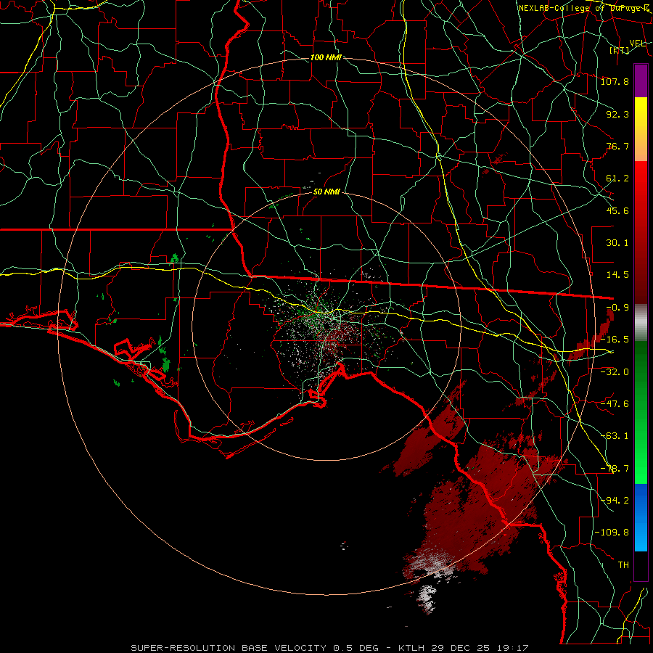Click the "50 NMI" range ring label
Viewport: 653px width, 653px height.
tap(326, 192)
